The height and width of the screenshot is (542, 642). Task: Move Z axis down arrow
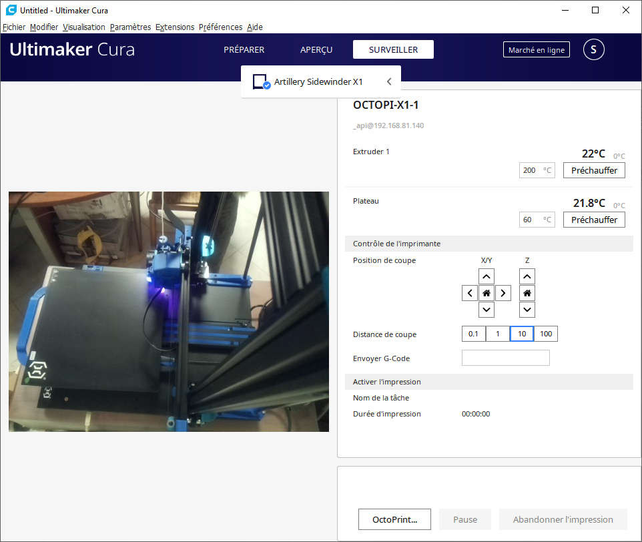pyautogui.click(x=527, y=310)
